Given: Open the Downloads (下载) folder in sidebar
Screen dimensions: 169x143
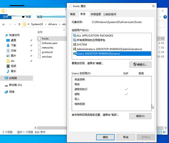Looking at the screenshot, I should click(x=13, y=45).
